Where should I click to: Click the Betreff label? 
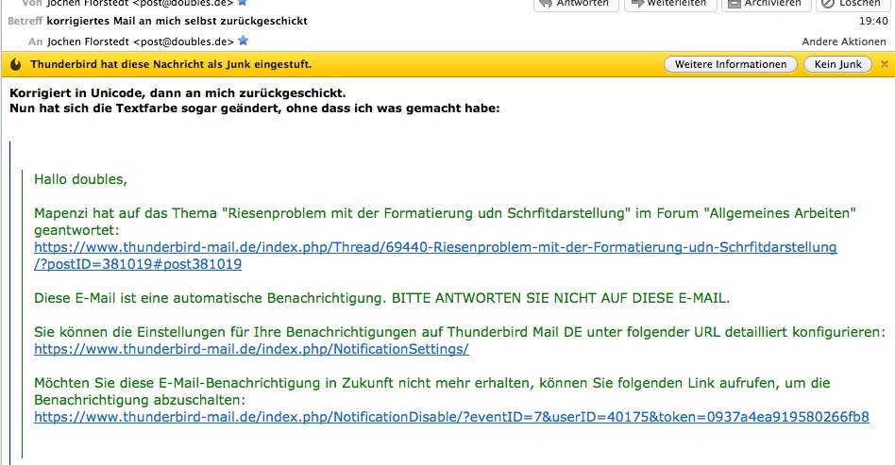click(25, 21)
